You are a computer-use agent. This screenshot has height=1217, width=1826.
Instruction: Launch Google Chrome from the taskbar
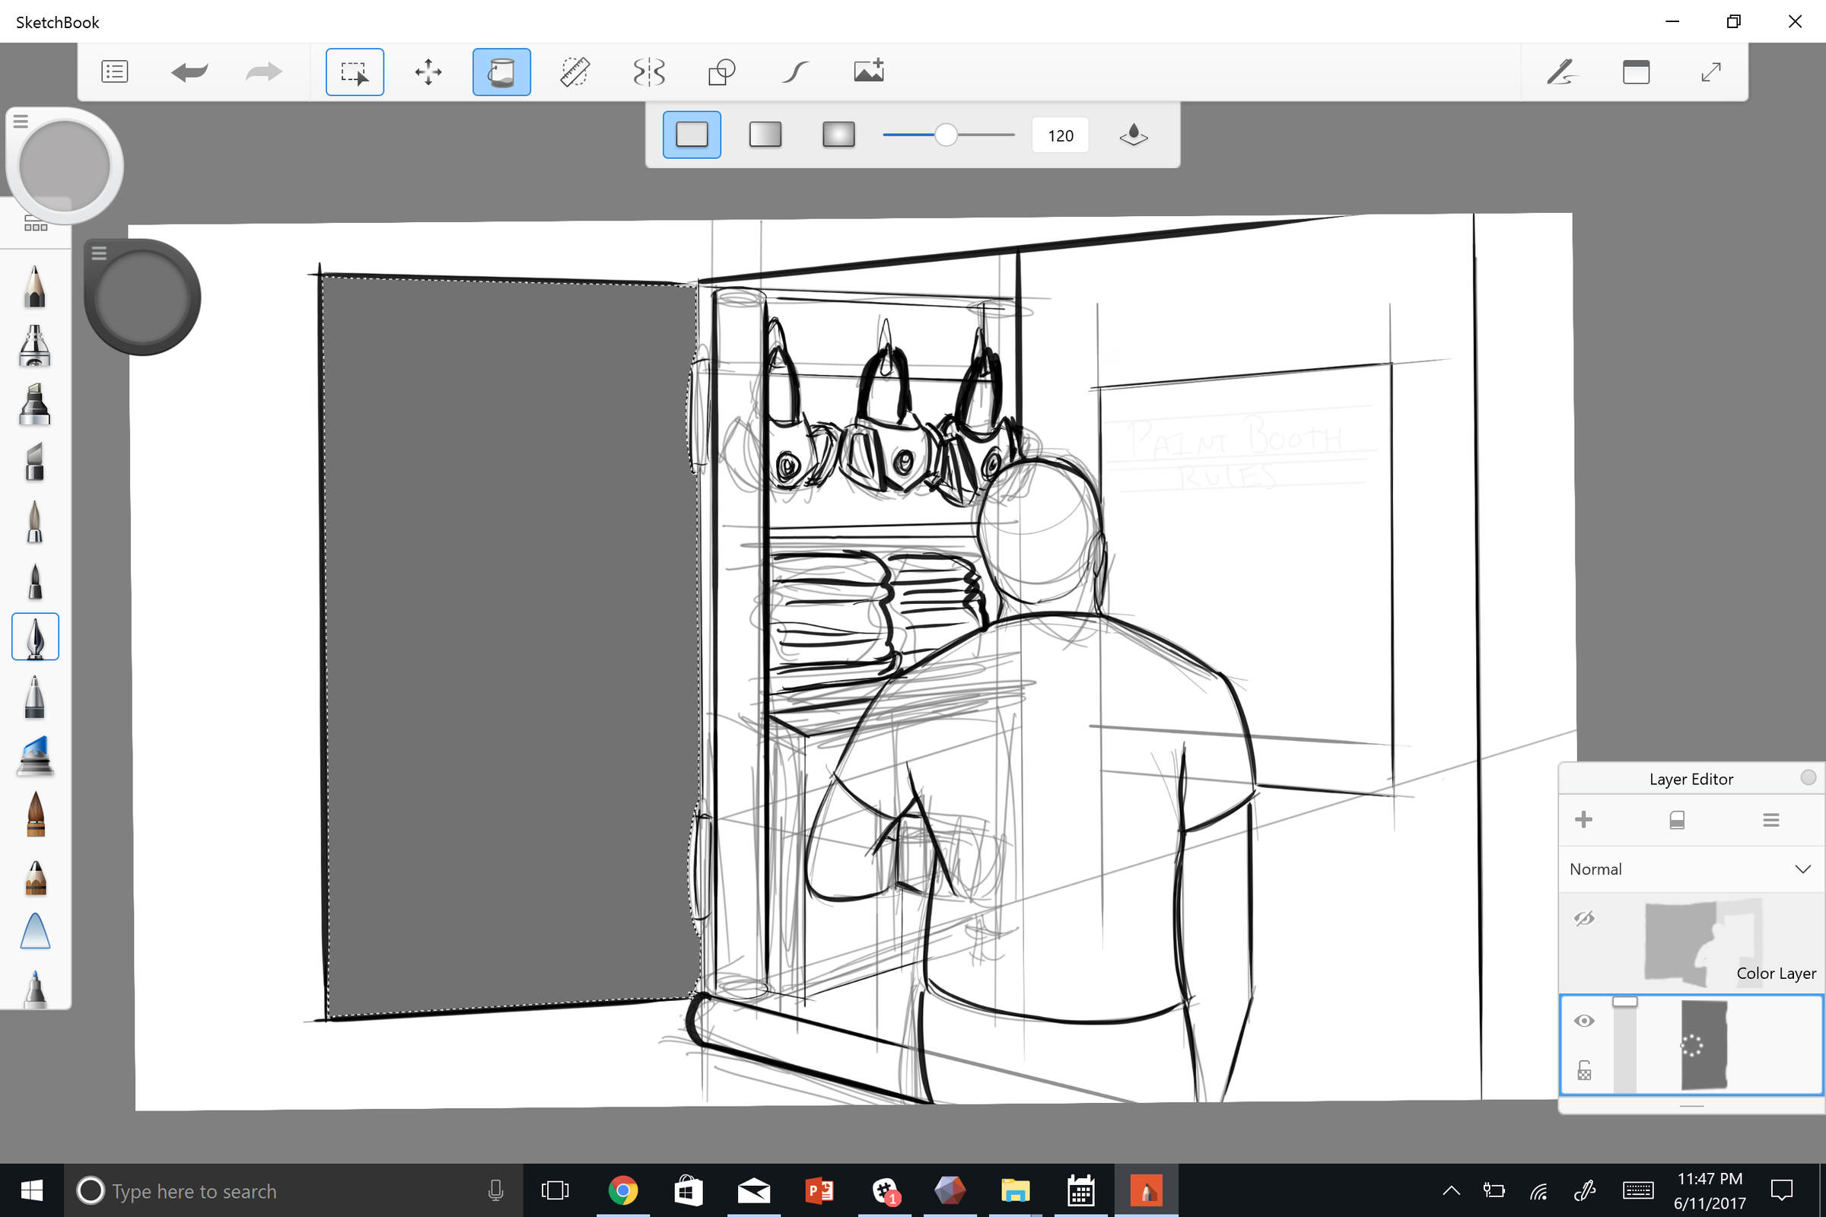[x=622, y=1190]
